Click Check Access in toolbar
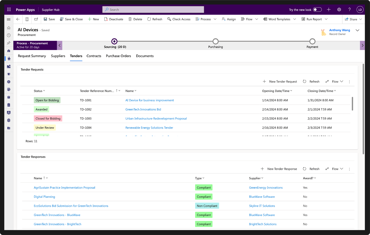Viewport: 370px width, 235px height. point(179,19)
